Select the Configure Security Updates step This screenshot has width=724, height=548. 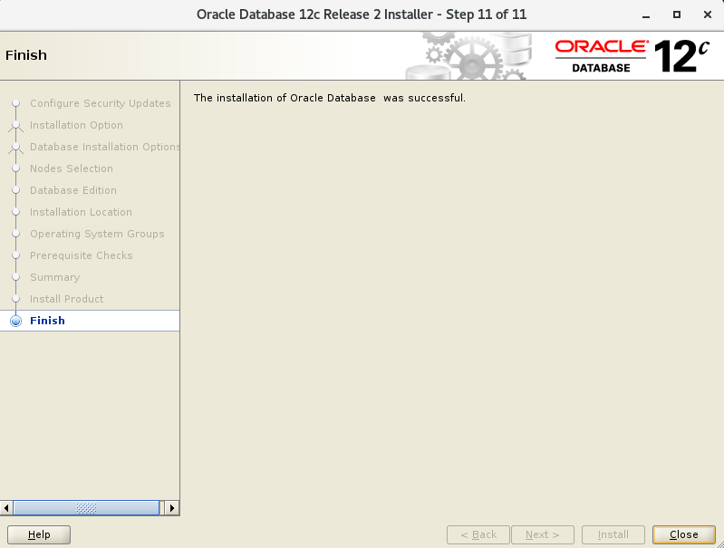[101, 103]
